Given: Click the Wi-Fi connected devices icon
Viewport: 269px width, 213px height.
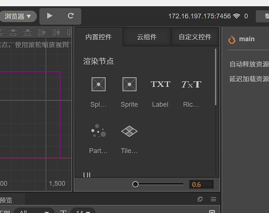Looking at the screenshot, I should (237, 16).
